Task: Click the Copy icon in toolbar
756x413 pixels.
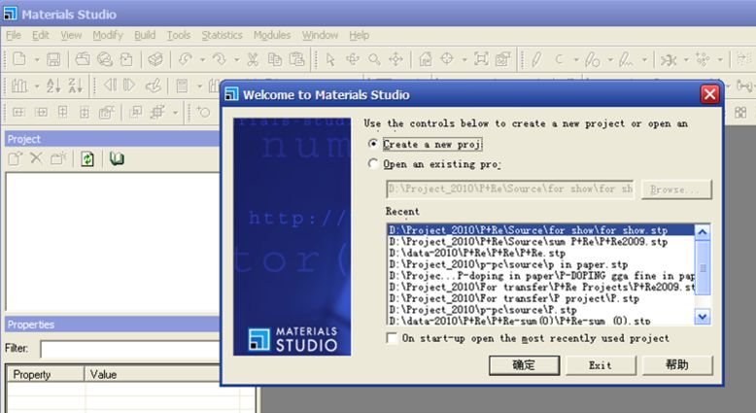Action: pos(275,59)
